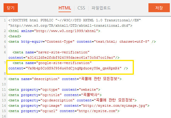This screenshot has height=118, width=171.
Task: Click the <head> tag on line 3
Action: coord(15,36)
